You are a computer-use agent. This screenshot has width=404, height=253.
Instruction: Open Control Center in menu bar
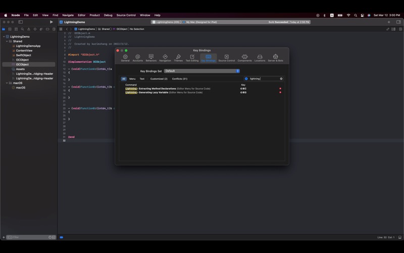coord(362,15)
